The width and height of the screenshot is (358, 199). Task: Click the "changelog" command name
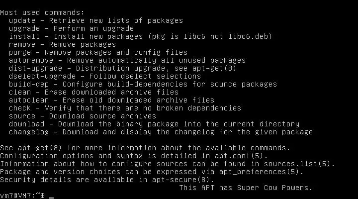[x=29, y=132]
